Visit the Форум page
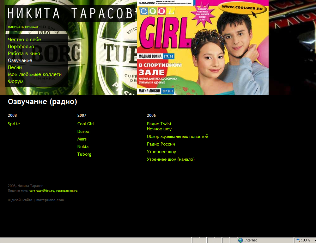The width and height of the screenshot is (316, 243). (x=15, y=81)
